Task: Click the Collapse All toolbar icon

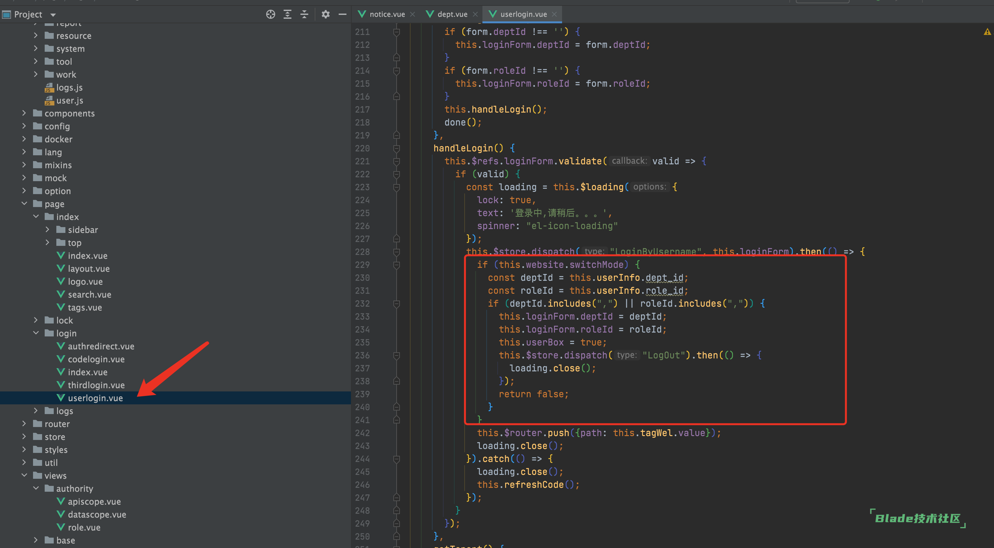Action: (304, 14)
